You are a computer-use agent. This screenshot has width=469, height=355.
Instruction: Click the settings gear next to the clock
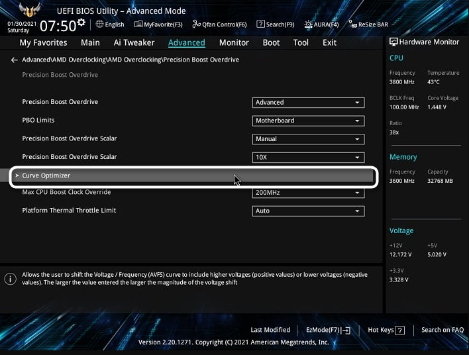click(81, 23)
